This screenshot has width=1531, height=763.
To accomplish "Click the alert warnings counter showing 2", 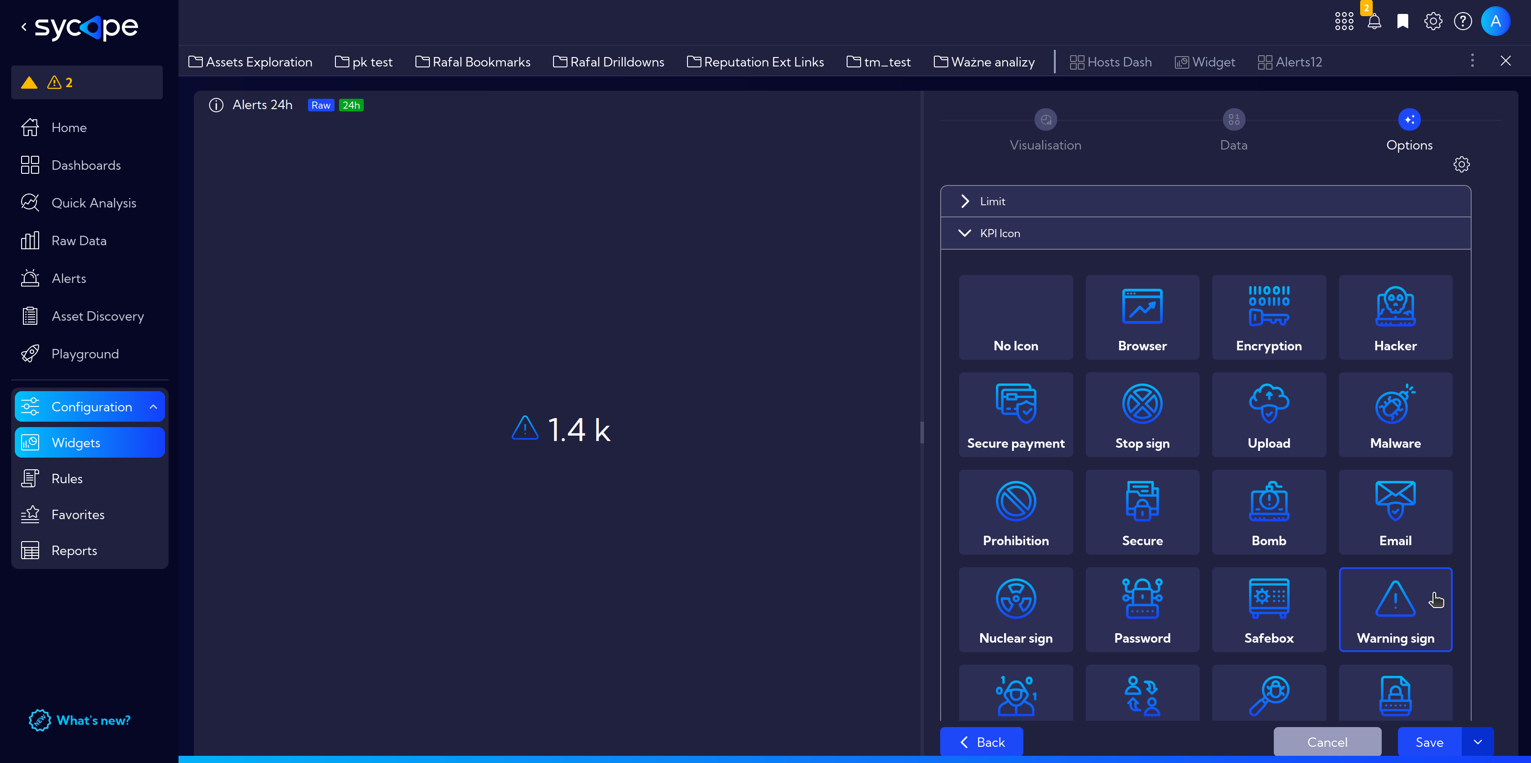I will pos(60,83).
